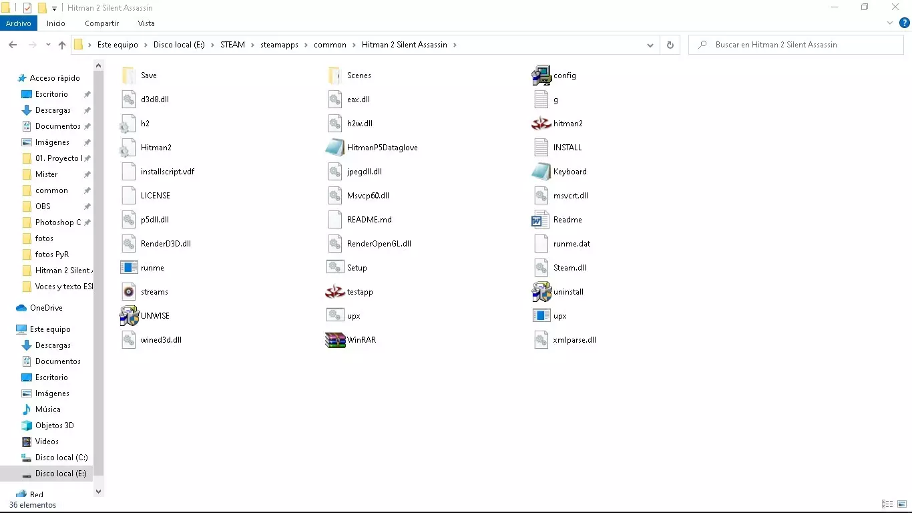The width and height of the screenshot is (912, 513).
Task: Open Música in the navigation pane
Action: coord(41,409)
